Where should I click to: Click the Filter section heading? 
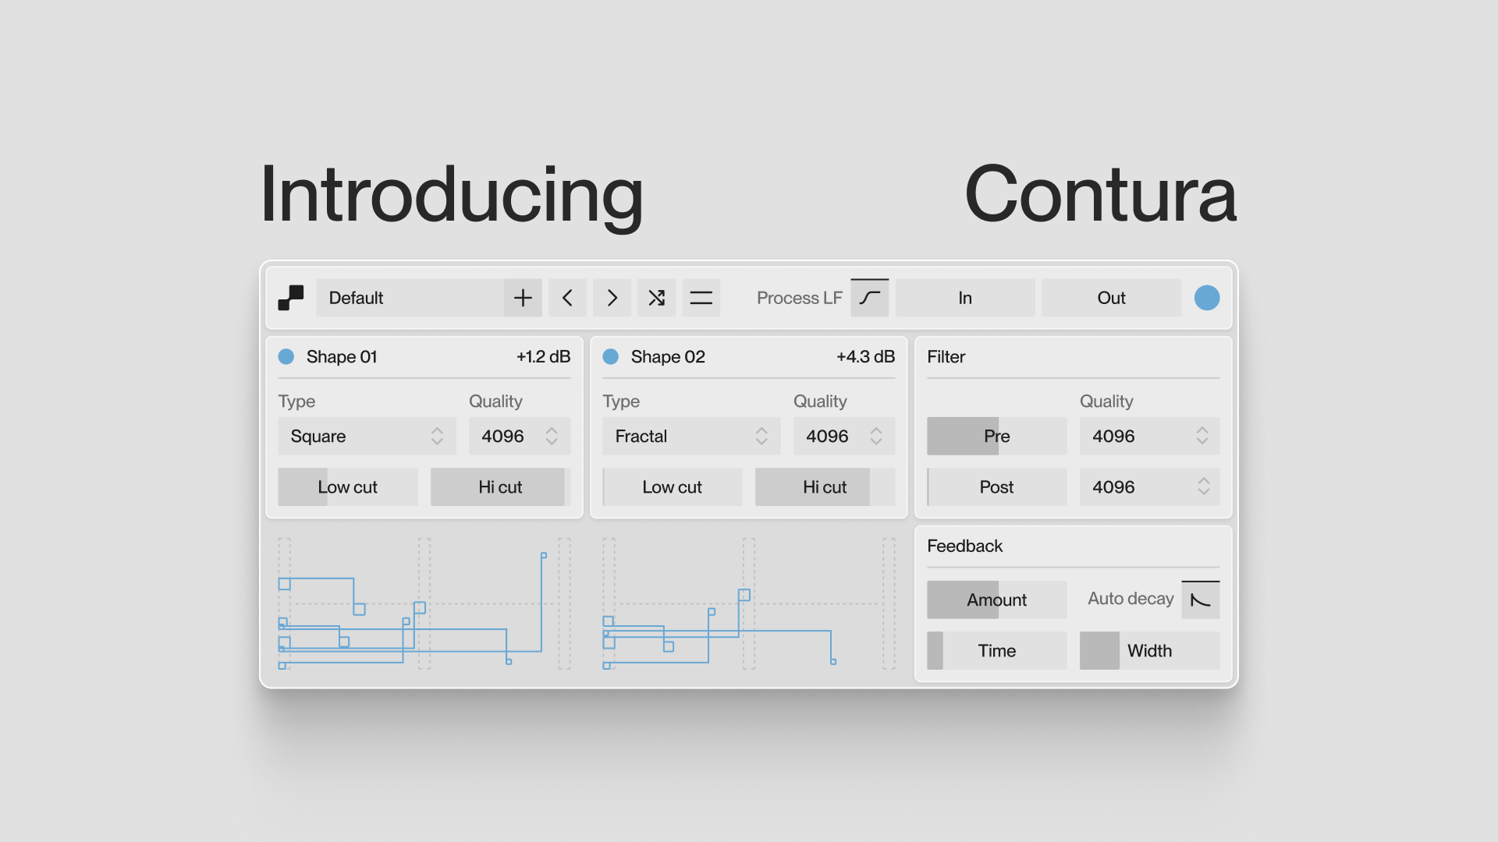pos(946,356)
